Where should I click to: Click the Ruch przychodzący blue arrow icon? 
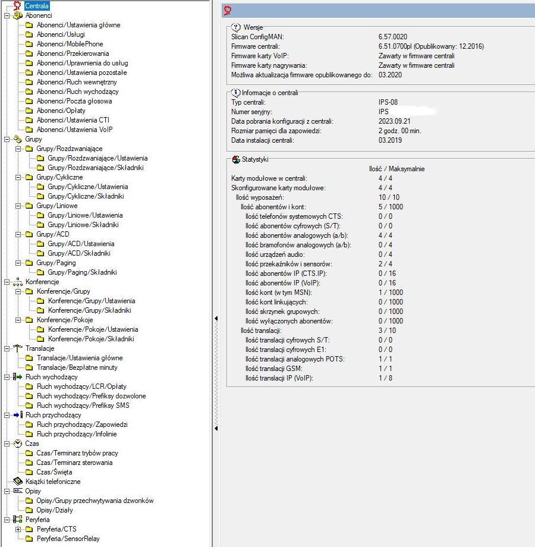[x=18, y=415]
